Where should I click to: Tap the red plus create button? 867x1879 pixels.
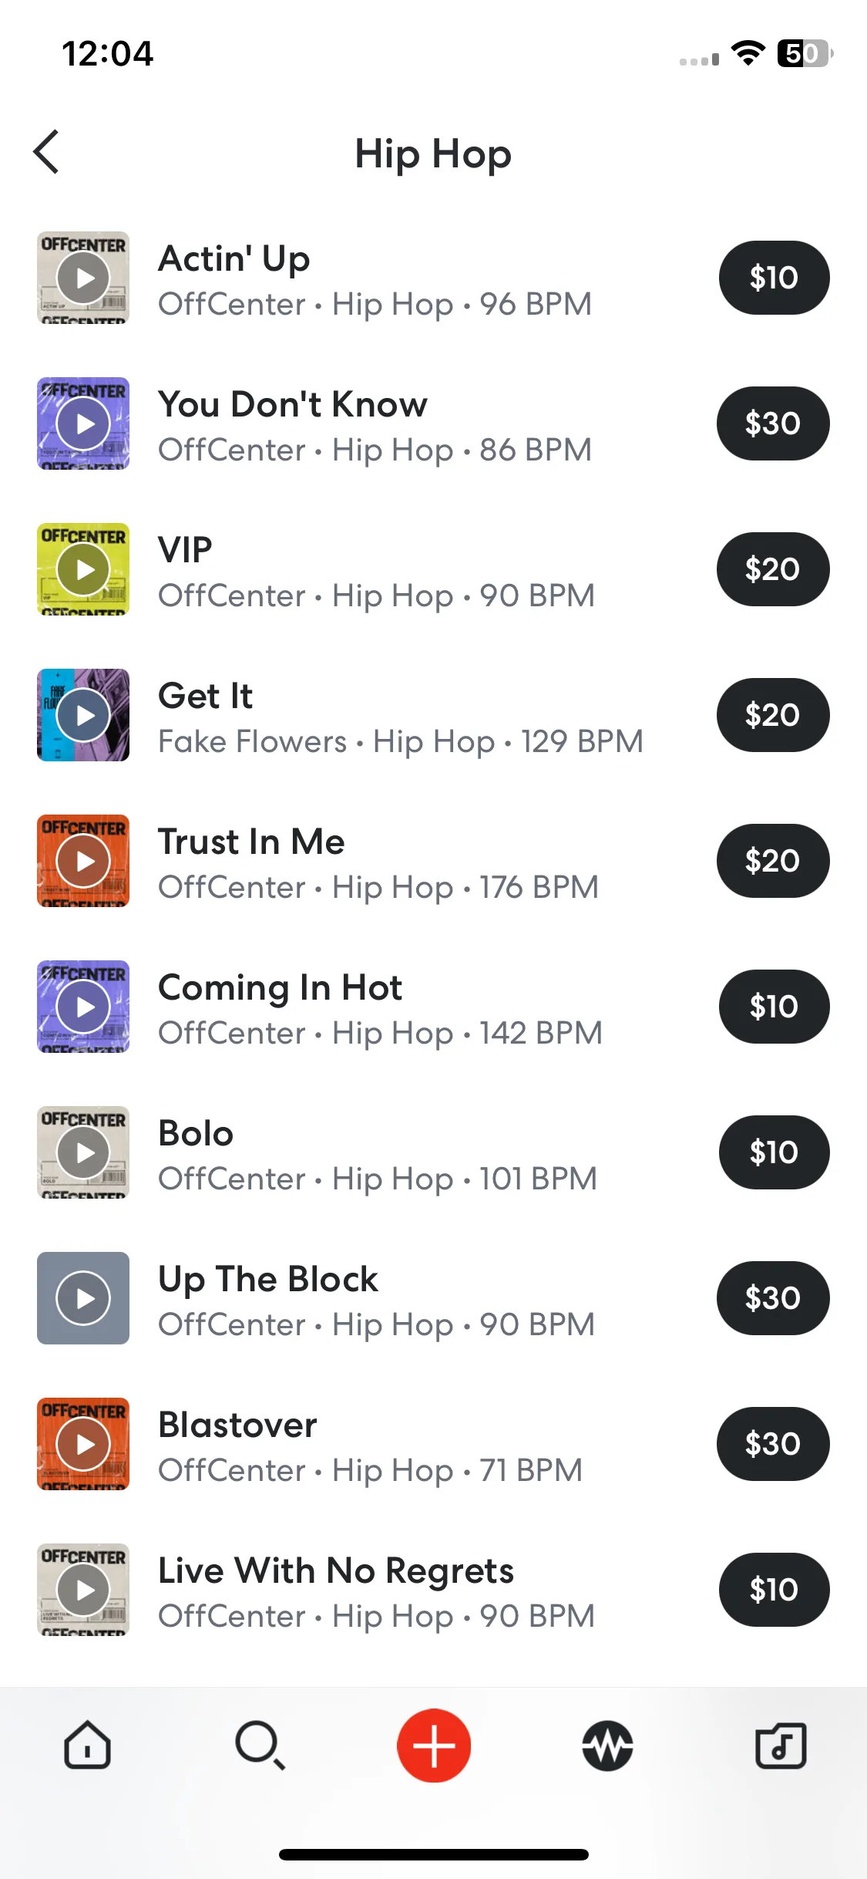pyautogui.click(x=434, y=1745)
